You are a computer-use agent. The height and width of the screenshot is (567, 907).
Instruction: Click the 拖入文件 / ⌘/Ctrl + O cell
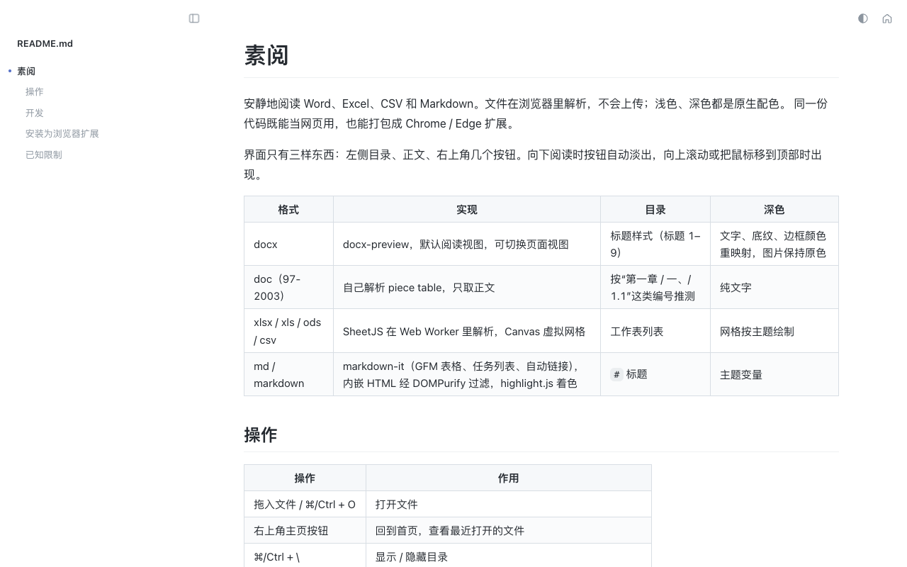tap(305, 504)
